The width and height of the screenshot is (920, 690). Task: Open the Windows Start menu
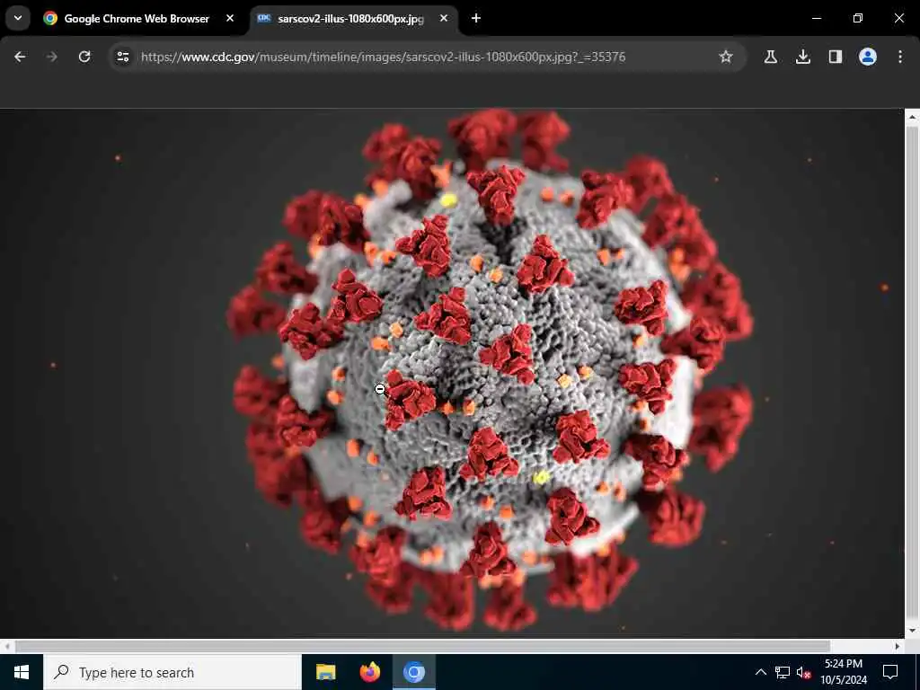coord(22,672)
